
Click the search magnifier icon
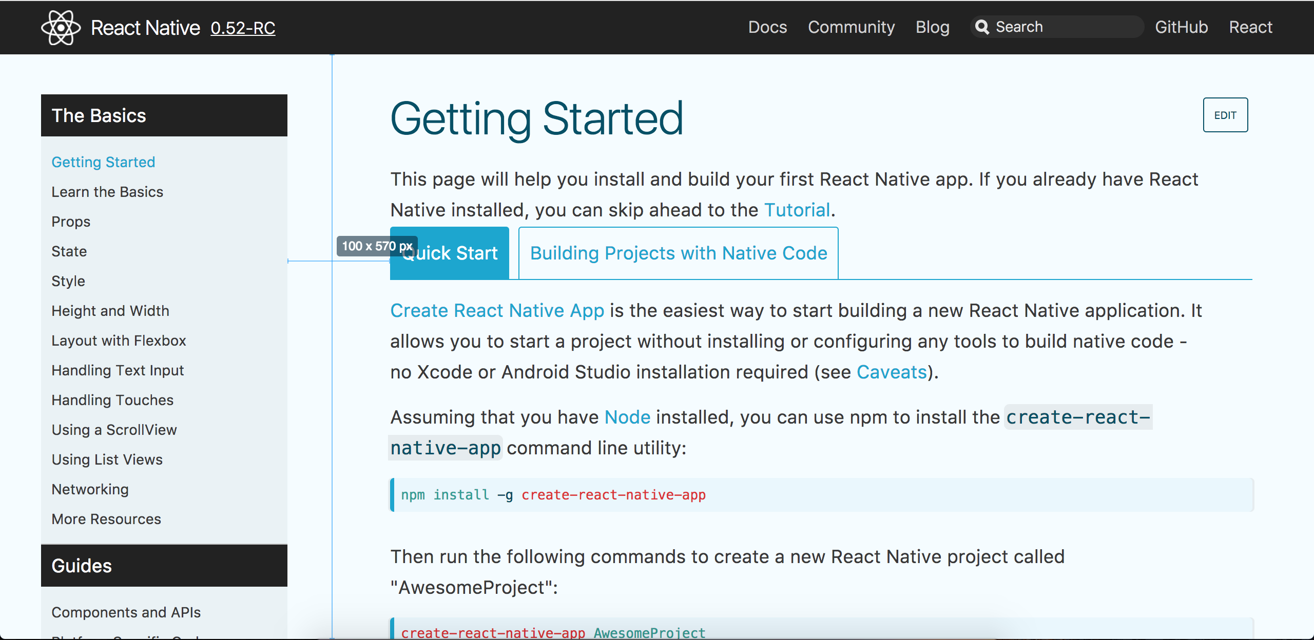(982, 27)
